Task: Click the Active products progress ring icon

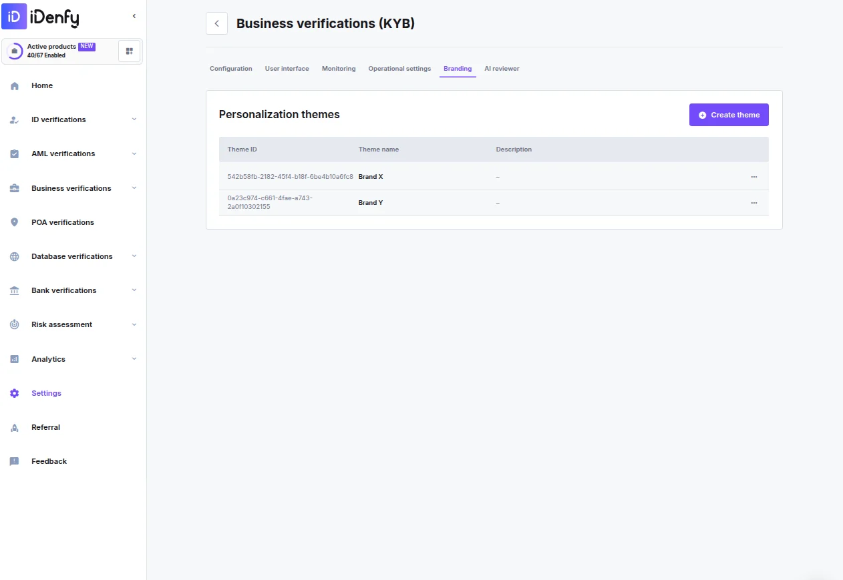Action: (x=15, y=51)
